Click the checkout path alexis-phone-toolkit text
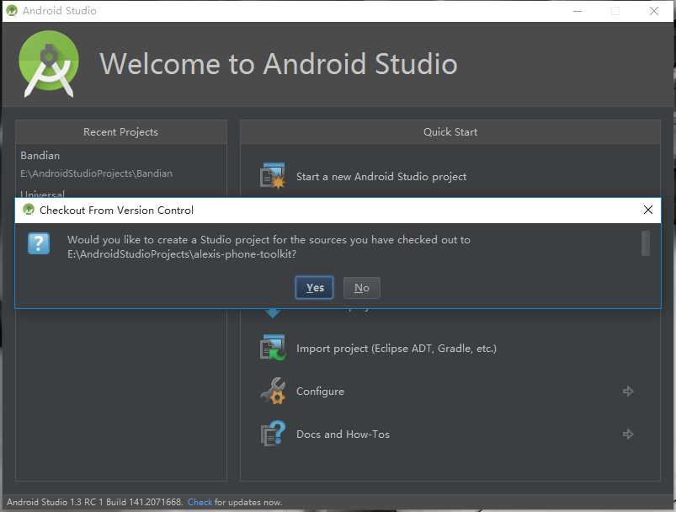Viewport: 676px width, 512px height. click(x=182, y=254)
